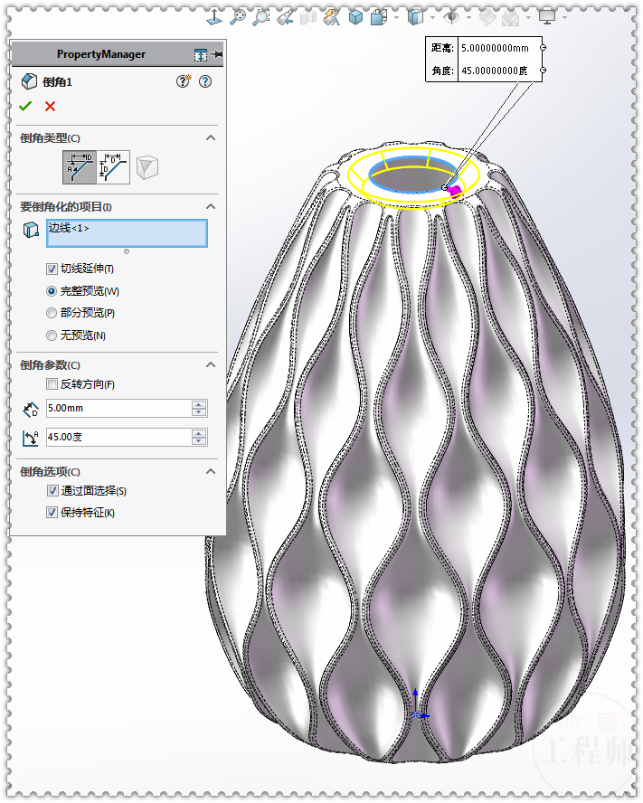Viewport: 643px width, 803px height.
Task: Click the distance parameter icon beside 5.00mm
Action: (x=31, y=409)
